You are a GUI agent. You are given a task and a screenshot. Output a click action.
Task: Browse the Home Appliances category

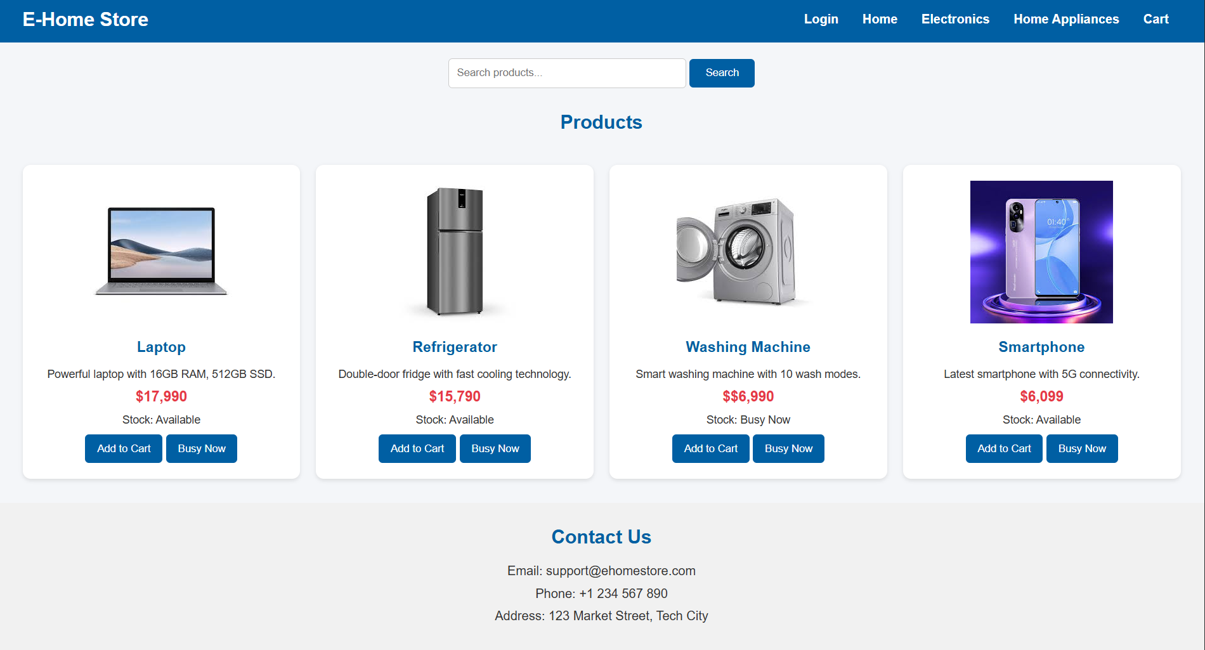point(1065,20)
